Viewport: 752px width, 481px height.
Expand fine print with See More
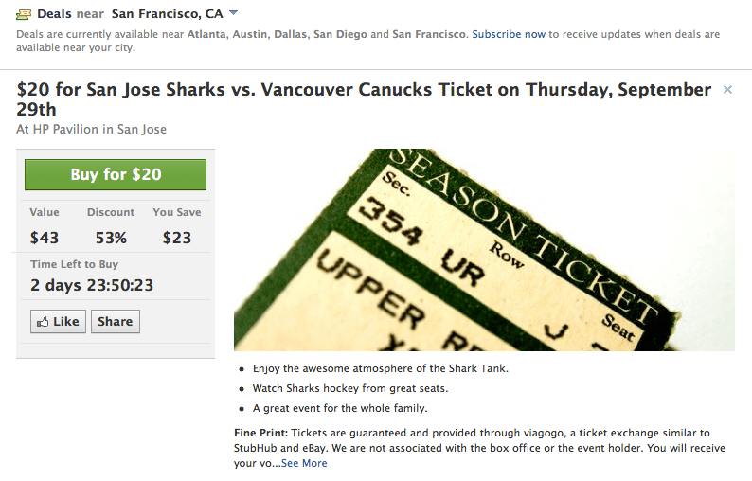(x=304, y=463)
